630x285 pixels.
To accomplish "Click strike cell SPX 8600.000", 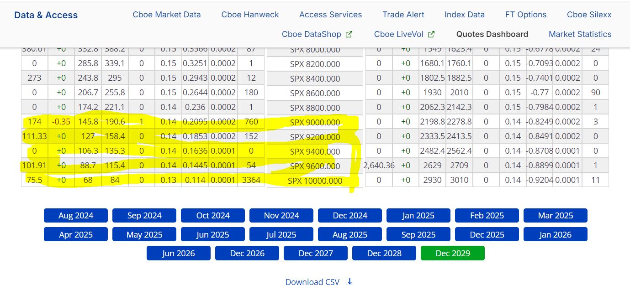I will coord(315,93).
